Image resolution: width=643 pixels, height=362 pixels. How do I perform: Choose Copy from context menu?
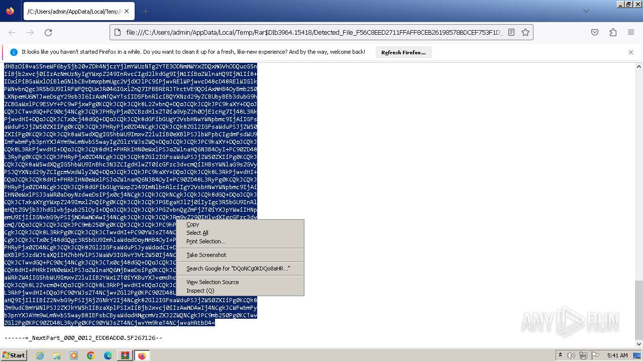pyautogui.click(x=240, y=225)
